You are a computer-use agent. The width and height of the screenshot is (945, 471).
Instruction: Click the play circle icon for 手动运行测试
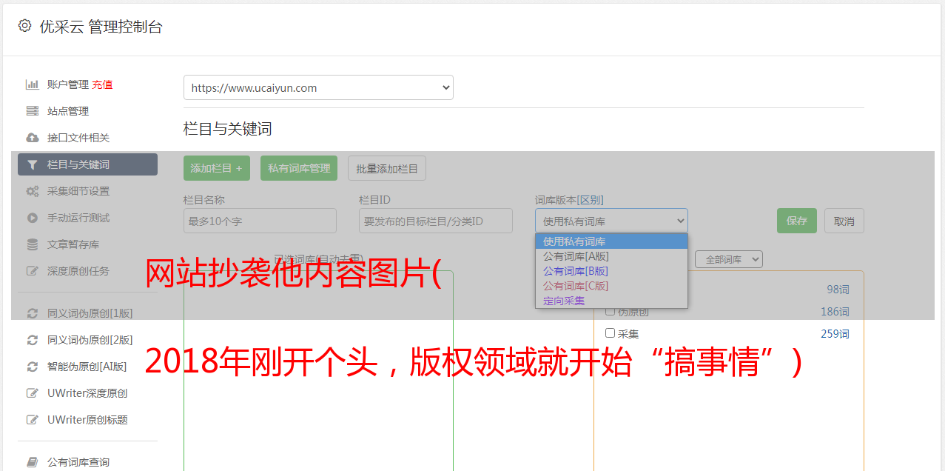pyautogui.click(x=32, y=218)
